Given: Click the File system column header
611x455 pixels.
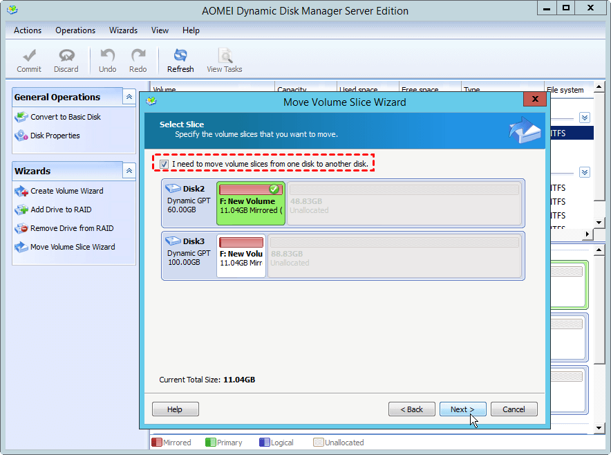Looking at the screenshot, I should click(568, 90).
